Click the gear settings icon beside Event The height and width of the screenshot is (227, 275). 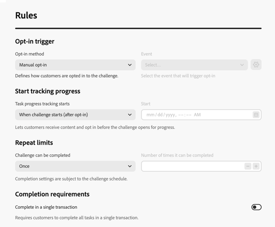[256, 65]
